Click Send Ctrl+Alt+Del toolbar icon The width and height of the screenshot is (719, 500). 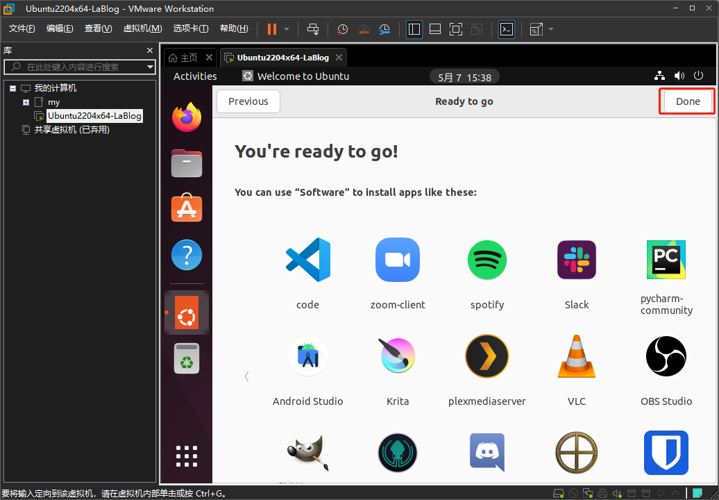pos(313,29)
